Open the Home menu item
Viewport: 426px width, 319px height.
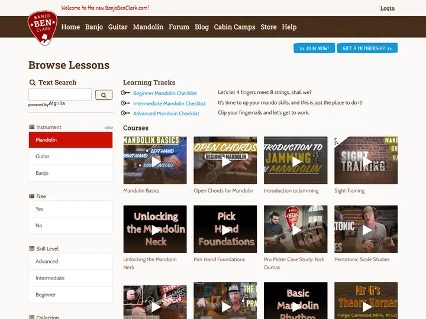click(70, 27)
